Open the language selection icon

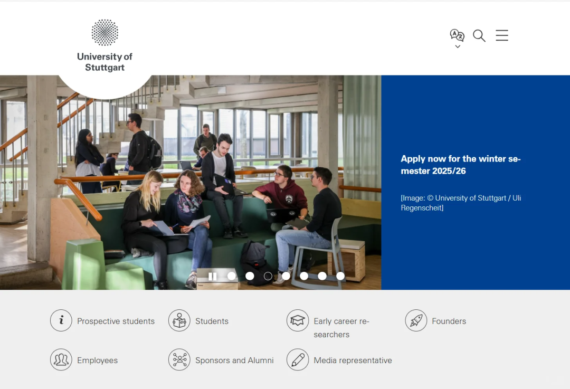point(457,35)
